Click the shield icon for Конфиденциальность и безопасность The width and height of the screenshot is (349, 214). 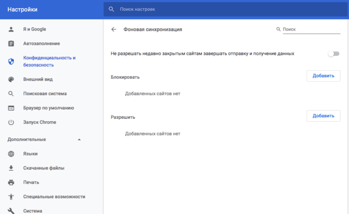[11, 61]
